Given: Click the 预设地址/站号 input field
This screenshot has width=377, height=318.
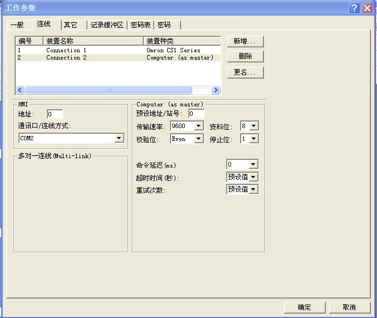Looking at the screenshot, I should pyautogui.click(x=196, y=114).
